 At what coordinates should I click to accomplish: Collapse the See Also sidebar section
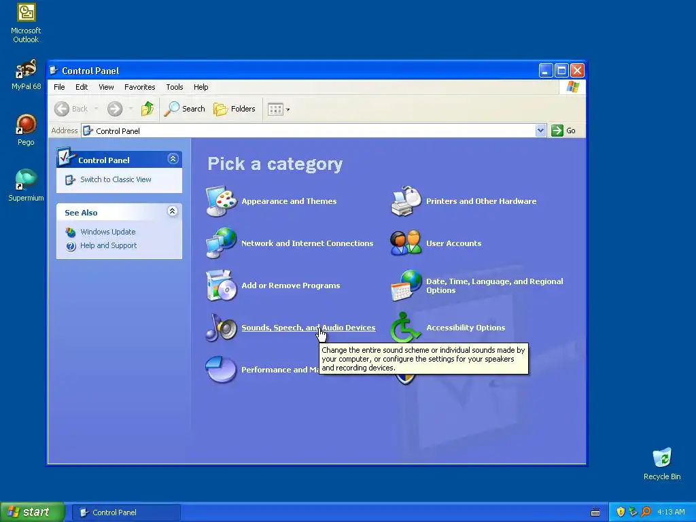(173, 211)
